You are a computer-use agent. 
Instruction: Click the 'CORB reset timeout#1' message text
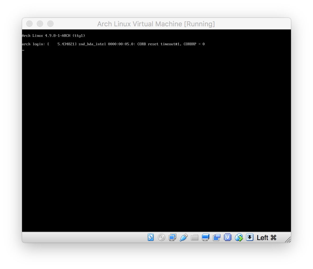(x=159, y=44)
